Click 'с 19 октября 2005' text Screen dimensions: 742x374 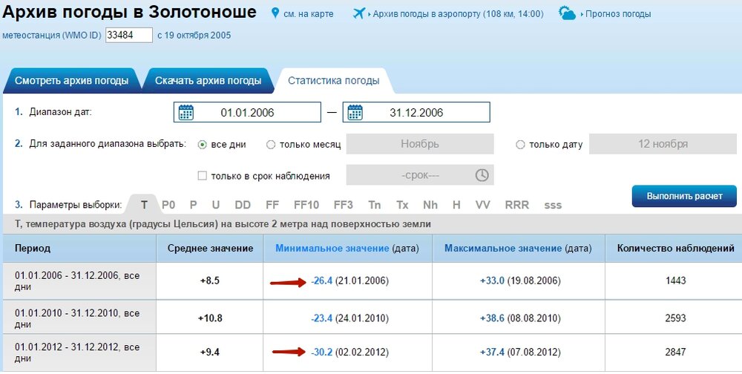pos(194,36)
